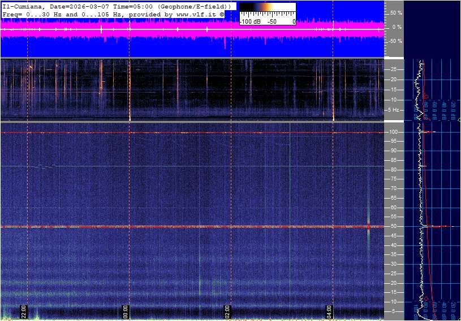Pick the 04:00 time marker
The image size is (461, 321).
tap(329, 311)
